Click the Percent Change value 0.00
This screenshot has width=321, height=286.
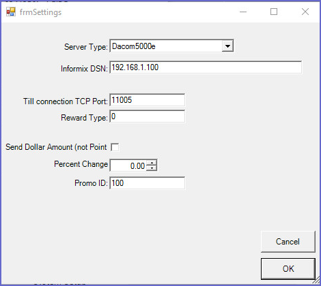point(137,166)
